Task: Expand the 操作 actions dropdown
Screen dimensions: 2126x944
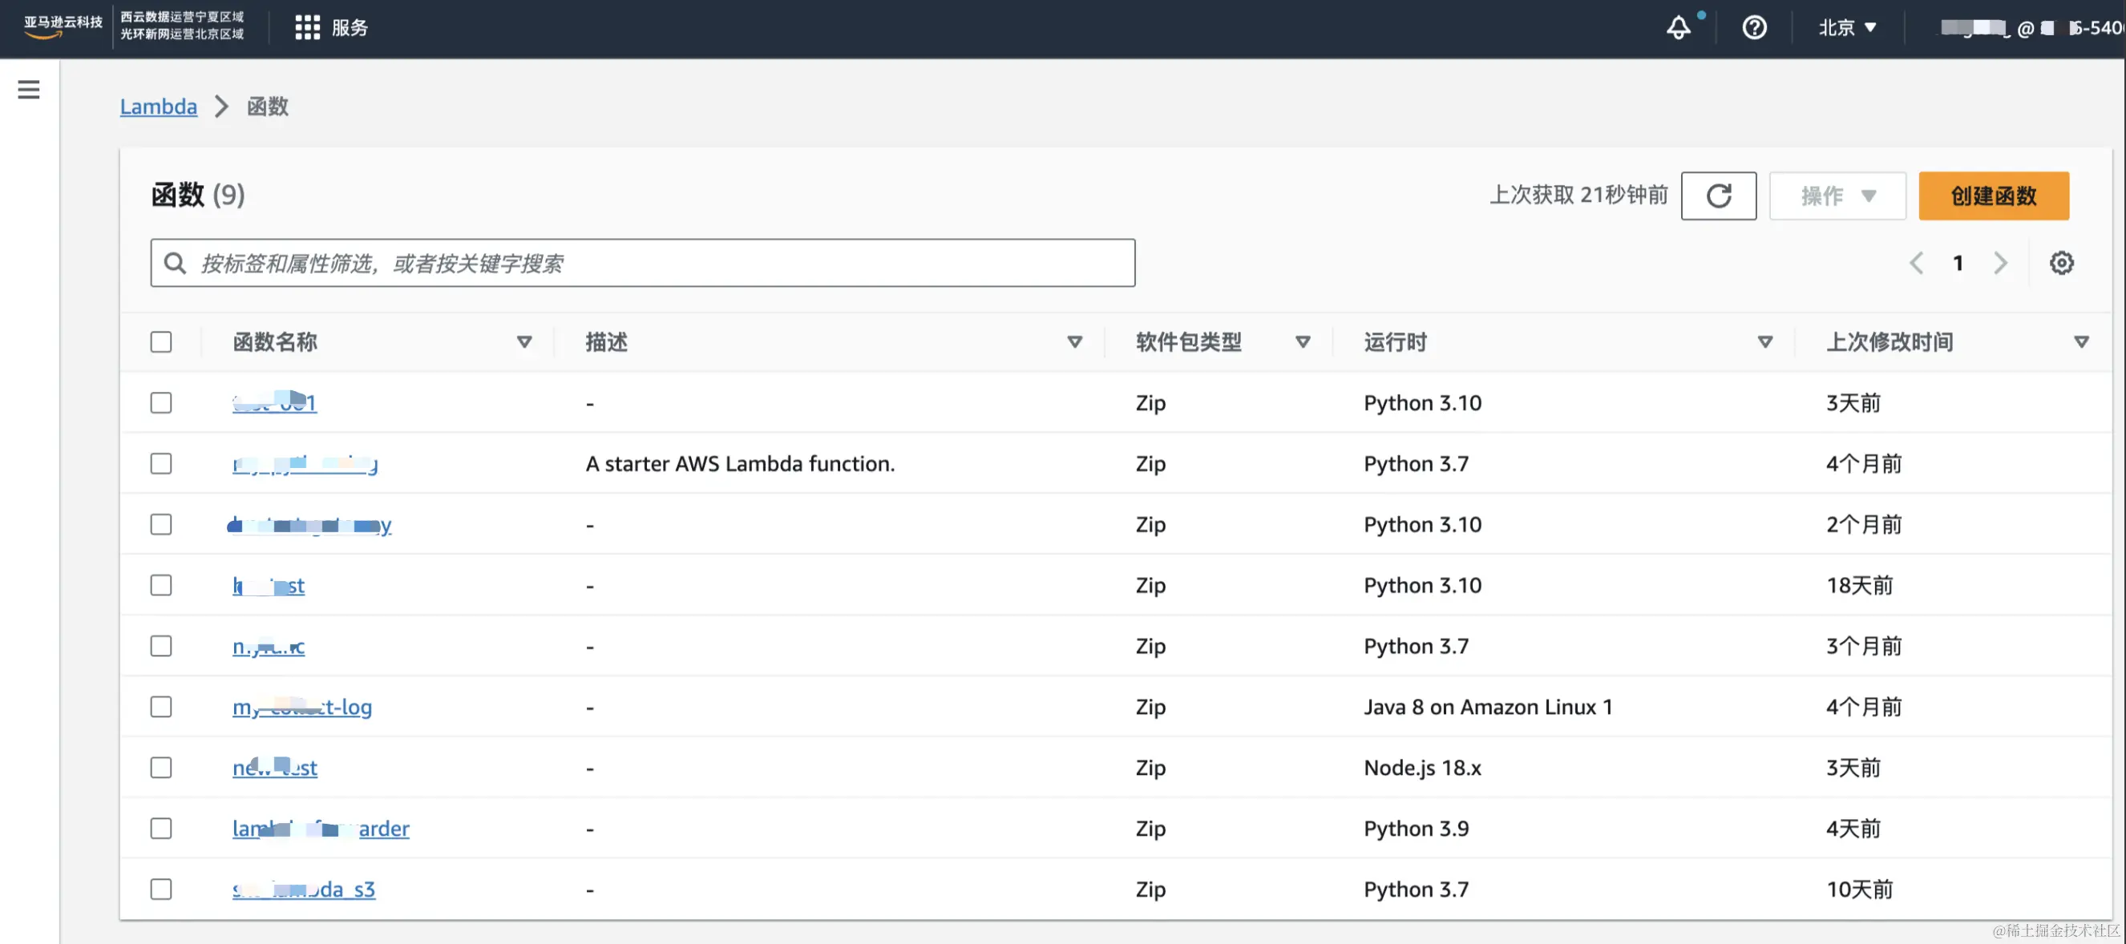Action: (x=1837, y=196)
